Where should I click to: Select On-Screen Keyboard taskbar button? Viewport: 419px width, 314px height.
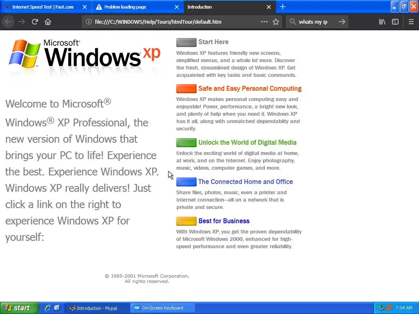click(x=162, y=308)
